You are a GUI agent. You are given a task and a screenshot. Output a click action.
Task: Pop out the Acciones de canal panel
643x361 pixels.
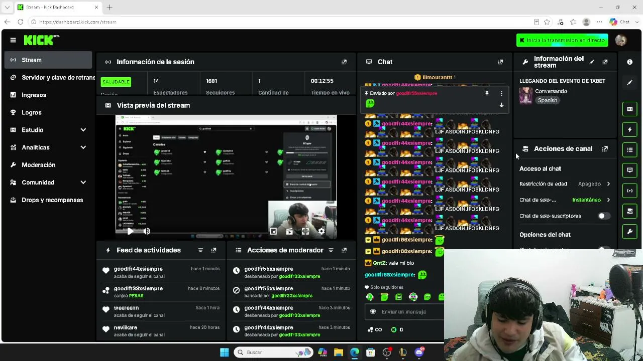tap(605, 149)
